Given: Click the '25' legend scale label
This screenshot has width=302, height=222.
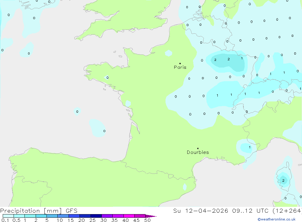Looking at the screenshot, I should [93, 220].
